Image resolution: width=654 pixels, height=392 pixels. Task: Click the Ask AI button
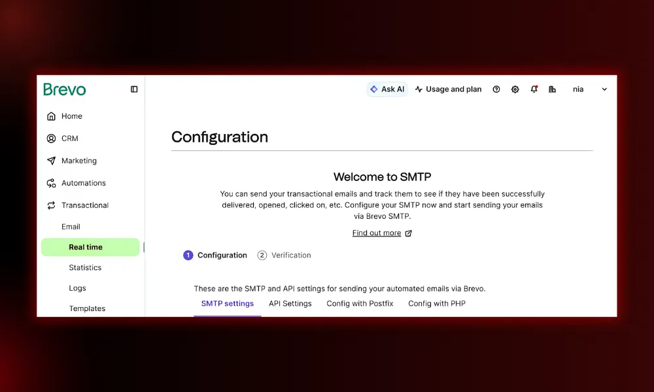387,89
